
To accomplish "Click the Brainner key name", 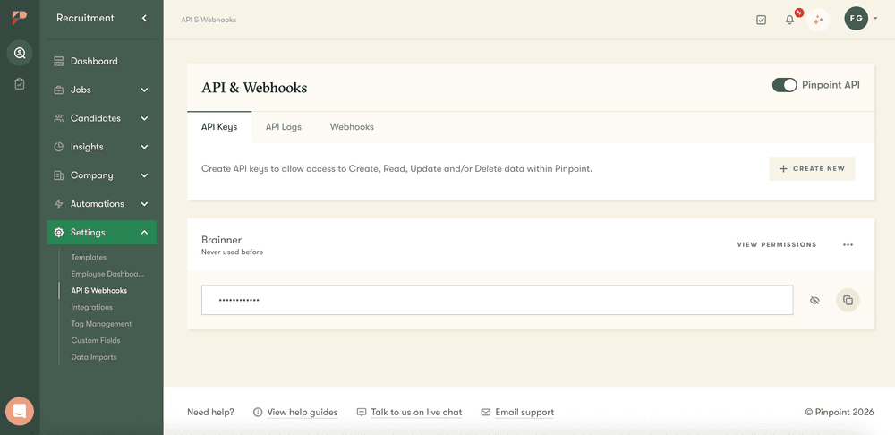I will pos(221,241).
